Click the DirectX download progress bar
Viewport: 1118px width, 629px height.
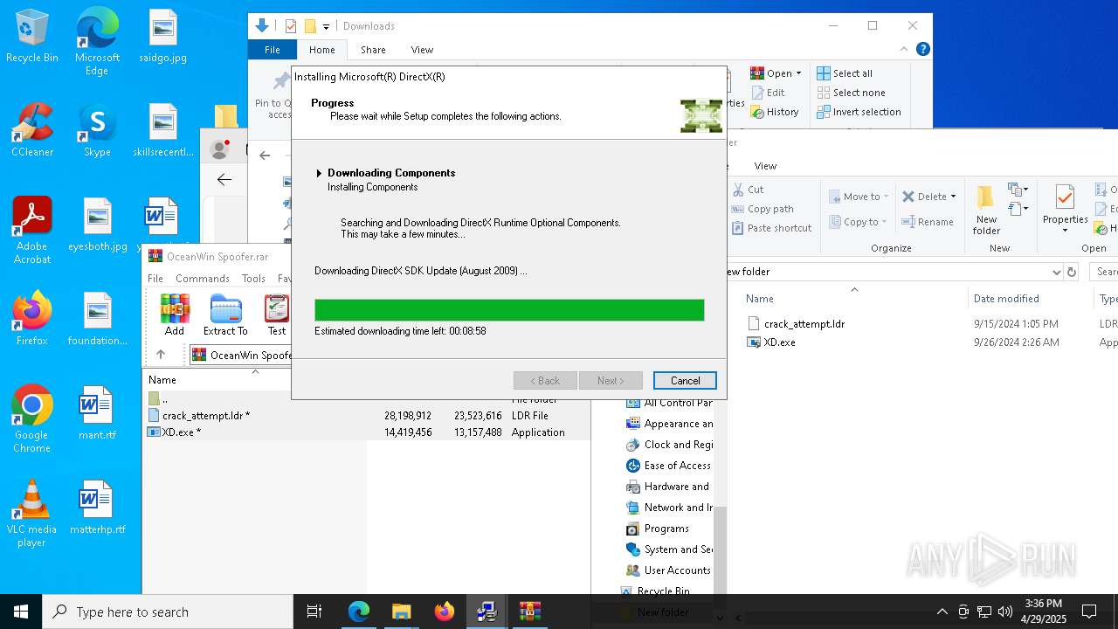point(509,310)
